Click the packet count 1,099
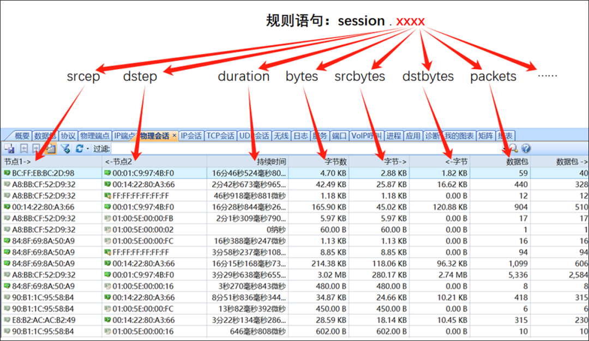The image size is (589, 341). click(x=518, y=264)
